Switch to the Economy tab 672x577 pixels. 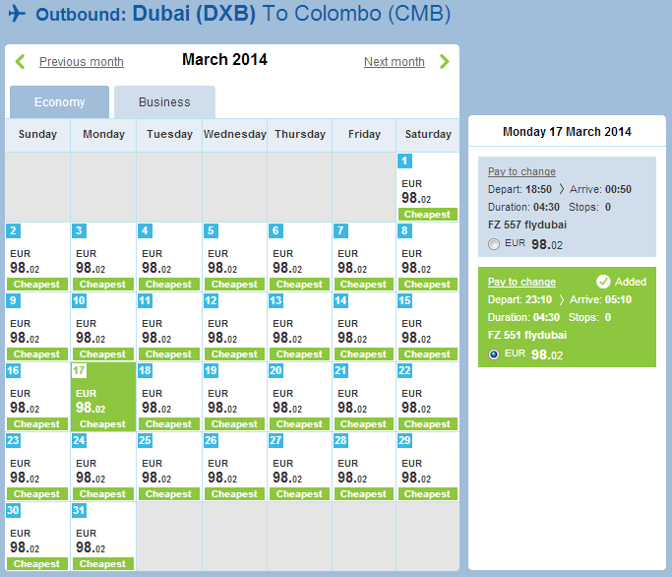[x=60, y=102]
